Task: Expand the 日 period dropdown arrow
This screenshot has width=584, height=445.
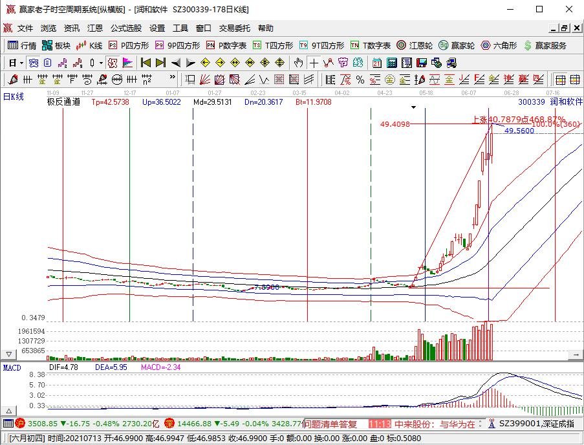Action: [21, 63]
